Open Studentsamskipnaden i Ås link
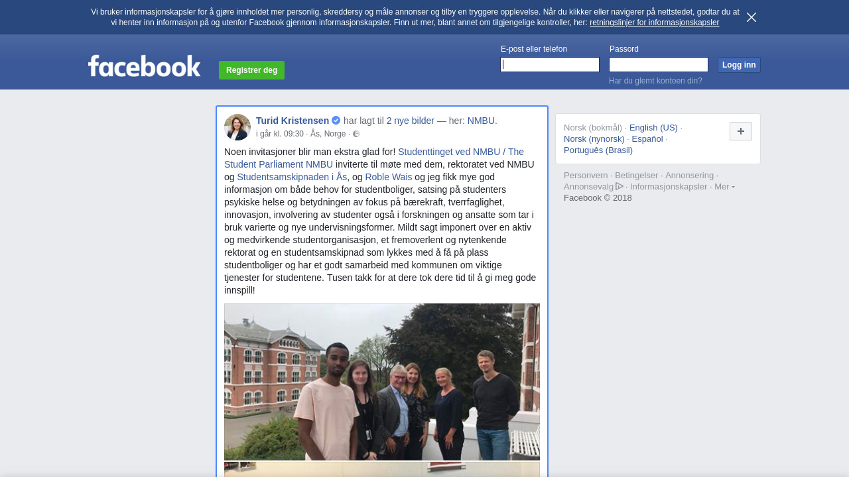 pyautogui.click(x=292, y=177)
